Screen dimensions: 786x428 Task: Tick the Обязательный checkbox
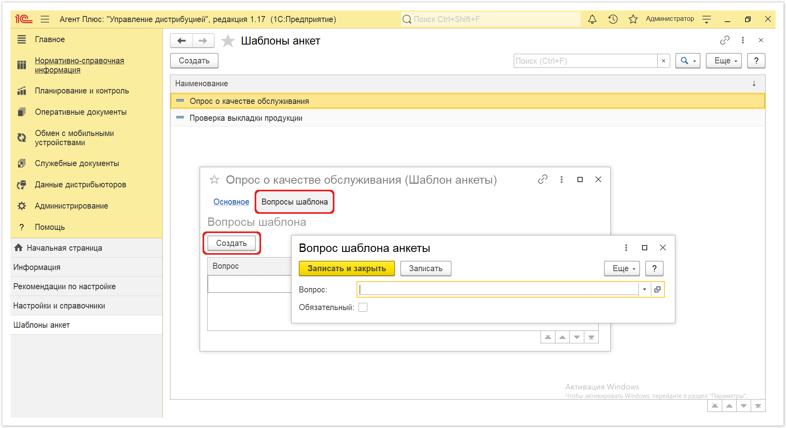point(363,307)
